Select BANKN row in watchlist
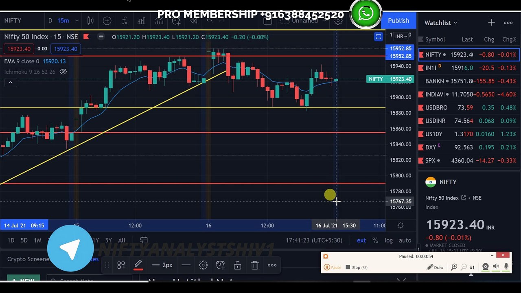521x293 pixels. [x=469, y=81]
